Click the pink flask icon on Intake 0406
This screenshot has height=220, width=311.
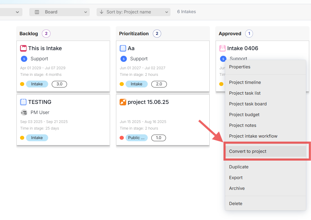(222, 48)
